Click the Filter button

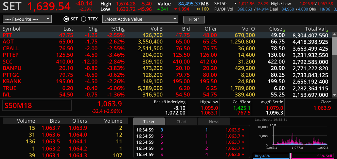tap(194, 19)
